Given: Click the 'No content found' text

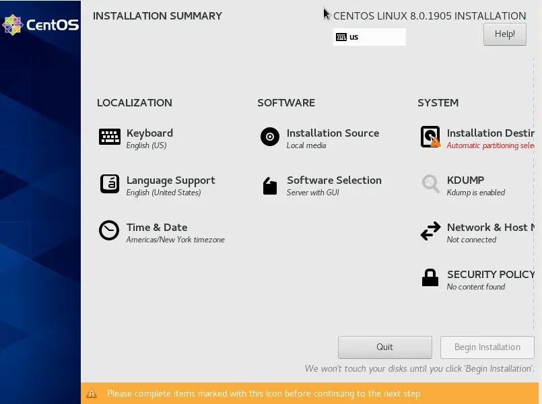Looking at the screenshot, I should [x=476, y=286].
